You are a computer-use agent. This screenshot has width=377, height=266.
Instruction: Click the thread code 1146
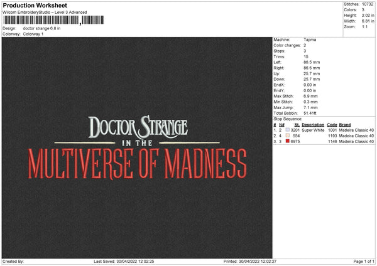tap(332, 142)
